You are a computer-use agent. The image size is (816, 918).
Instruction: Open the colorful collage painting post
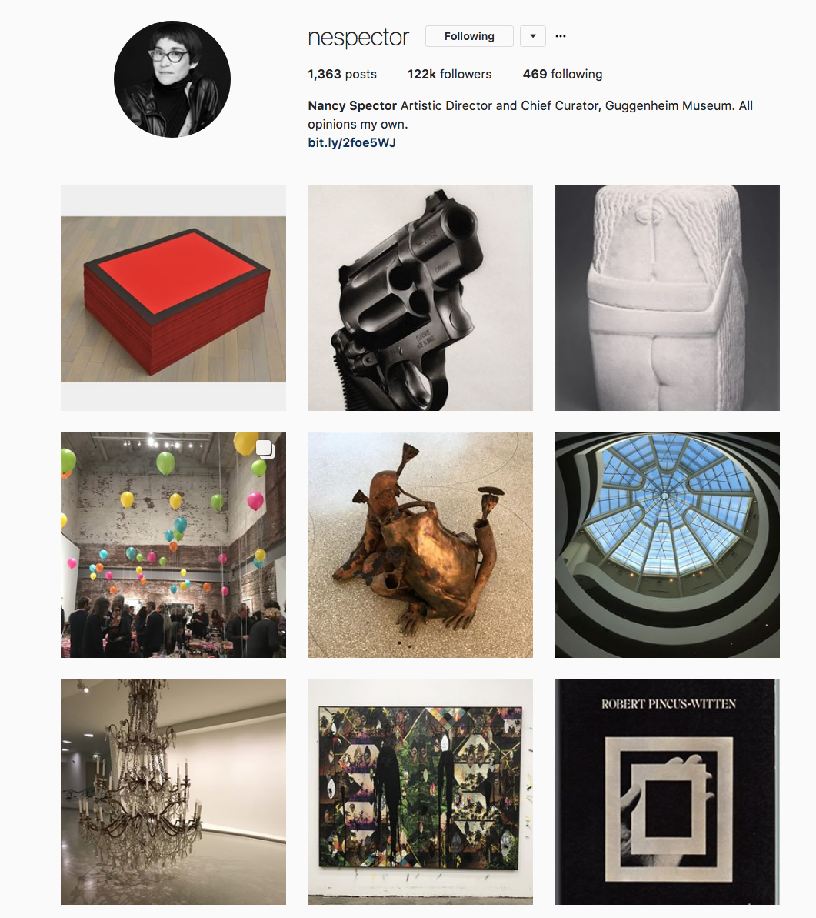(420, 792)
